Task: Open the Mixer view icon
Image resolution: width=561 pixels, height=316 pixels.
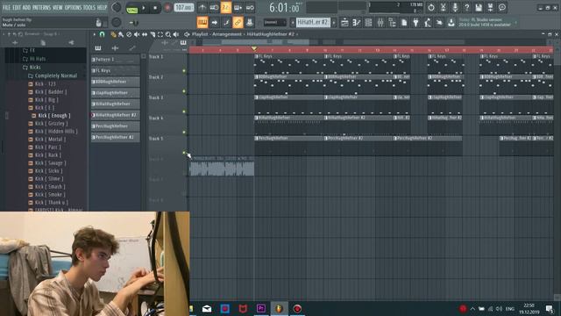Action: click(x=380, y=23)
